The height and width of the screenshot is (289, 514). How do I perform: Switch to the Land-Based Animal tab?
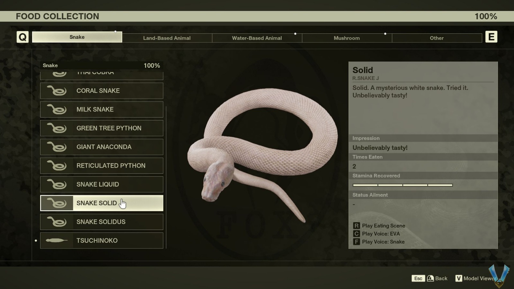click(x=167, y=38)
